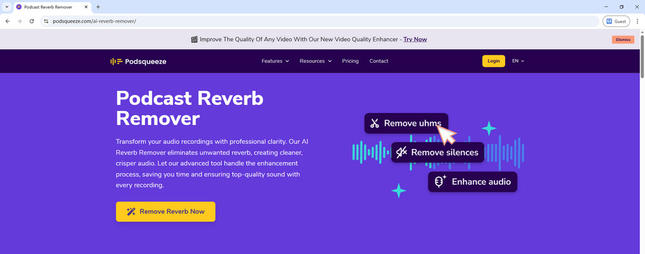Click the muted speaker icon on Remove silences
Screen dimensions: 645x254
(401, 152)
